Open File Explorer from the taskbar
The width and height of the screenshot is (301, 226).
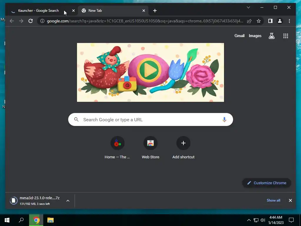pos(50,220)
